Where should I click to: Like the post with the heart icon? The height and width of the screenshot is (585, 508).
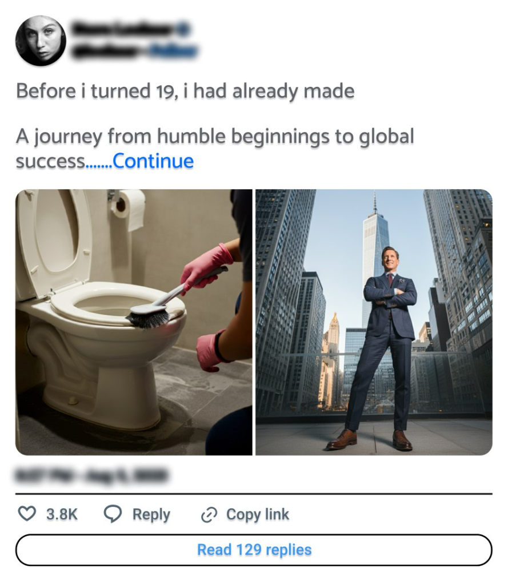pos(27,514)
